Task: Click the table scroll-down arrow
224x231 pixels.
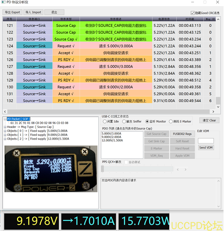Action: pos(218,107)
